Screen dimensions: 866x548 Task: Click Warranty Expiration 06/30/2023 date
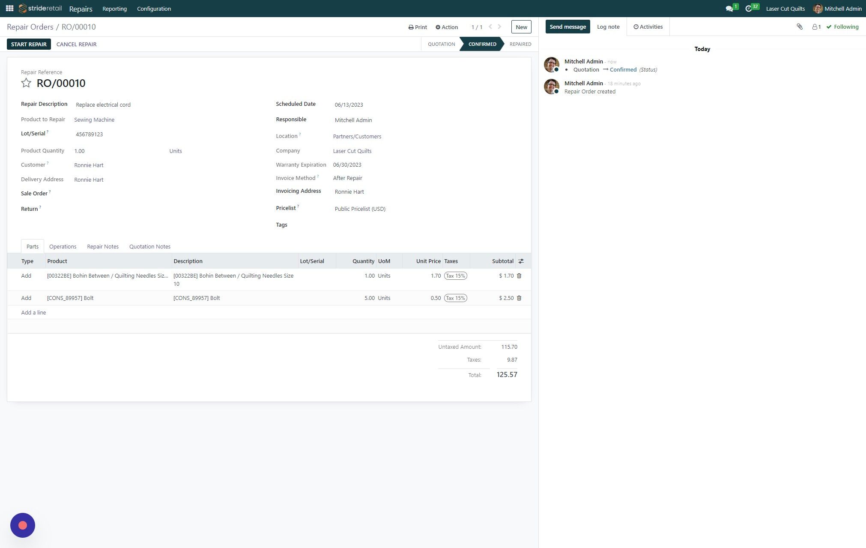point(347,165)
